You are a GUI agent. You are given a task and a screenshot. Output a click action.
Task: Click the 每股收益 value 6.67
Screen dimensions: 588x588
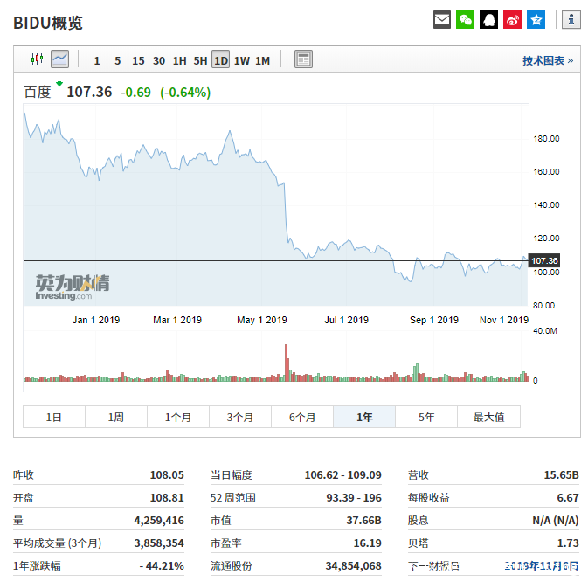point(568,498)
